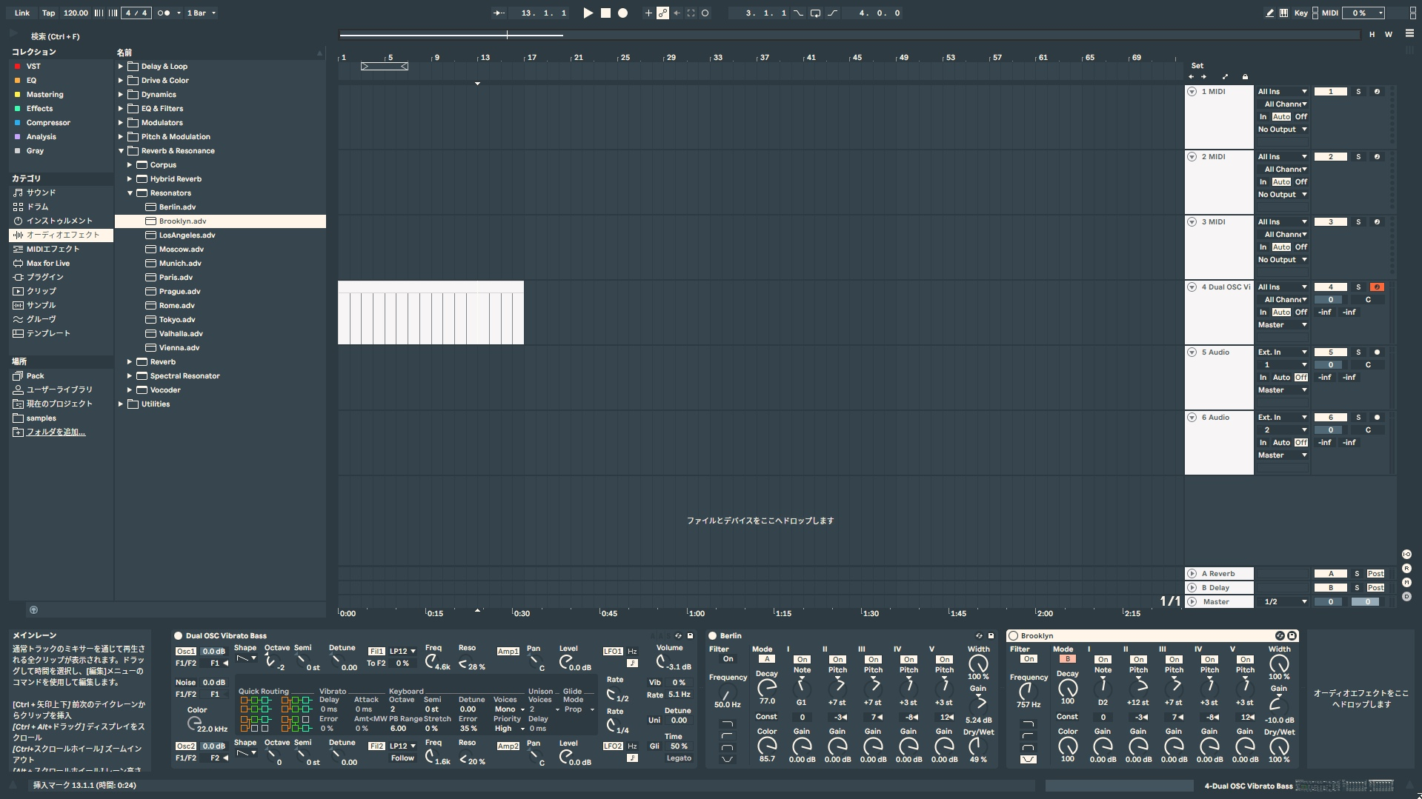1422x799 pixels.
Task: Click the Stop button in the transport
Action: [605, 13]
